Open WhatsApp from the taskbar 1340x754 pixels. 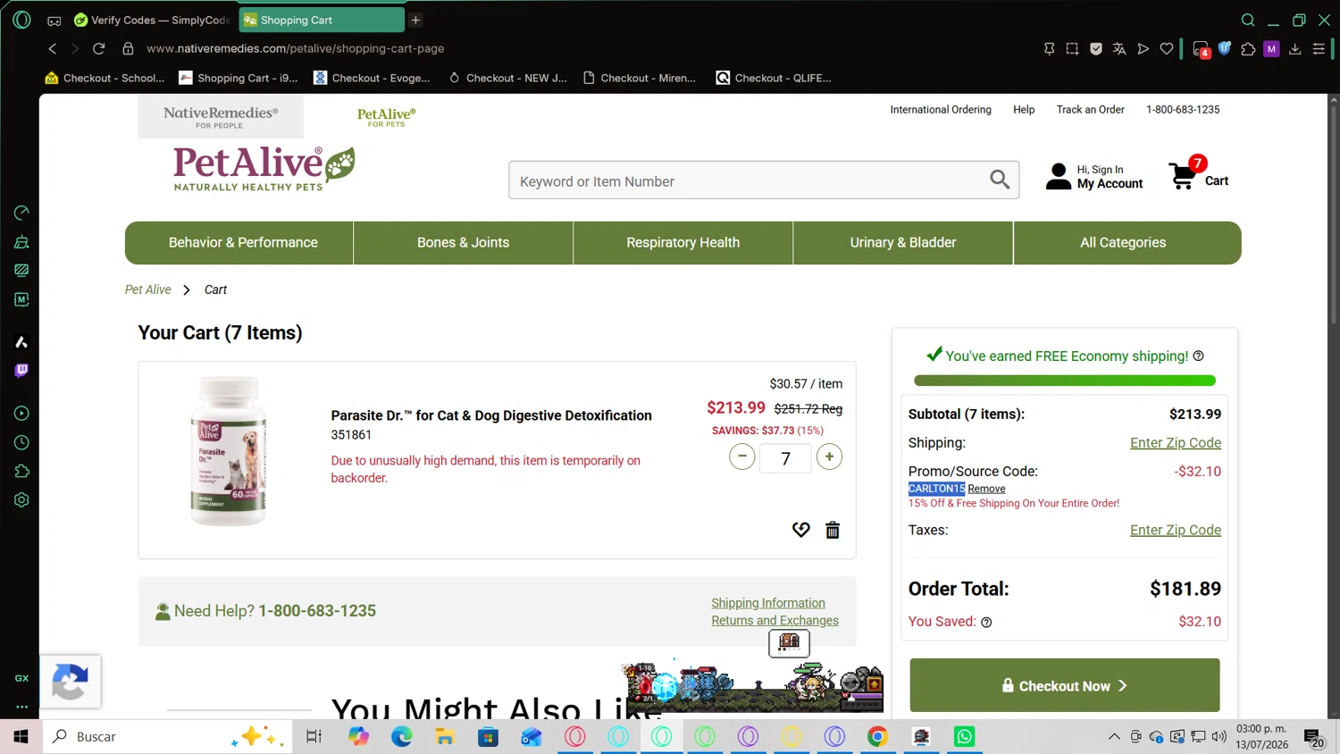[x=964, y=737]
